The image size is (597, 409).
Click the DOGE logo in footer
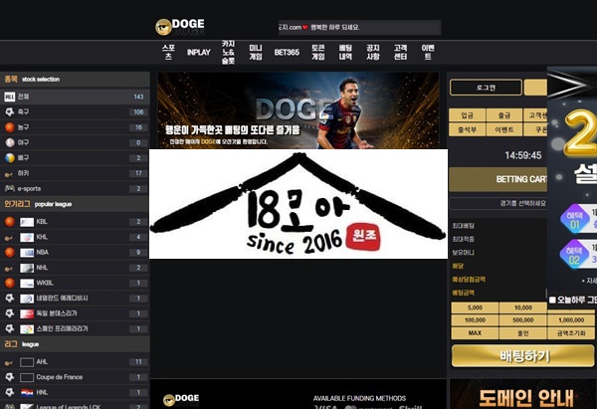(x=181, y=399)
